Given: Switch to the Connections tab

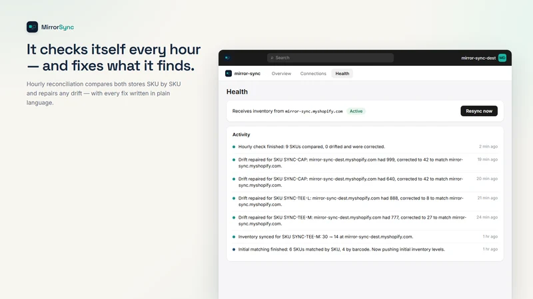Looking at the screenshot, I should [x=313, y=74].
